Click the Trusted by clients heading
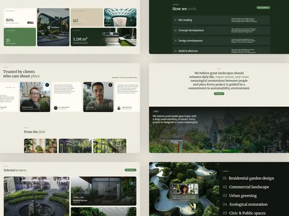This screenshot has width=289, height=216. pyautogui.click(x=21, y=74)
